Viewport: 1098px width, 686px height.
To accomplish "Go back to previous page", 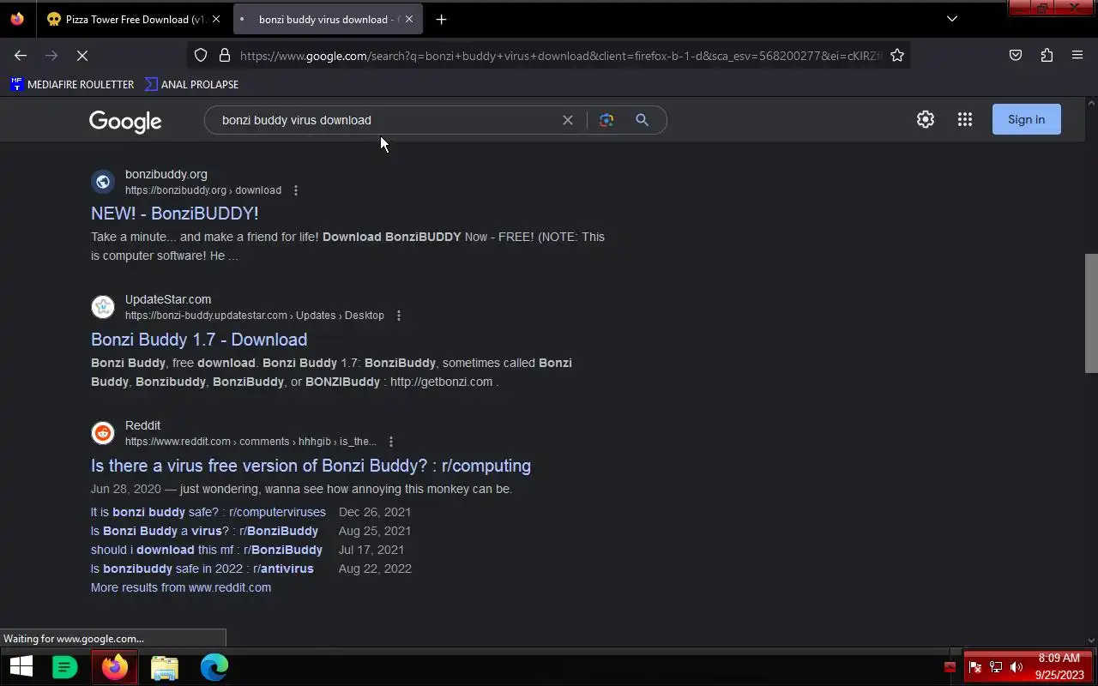I will (x=21, y=56).
